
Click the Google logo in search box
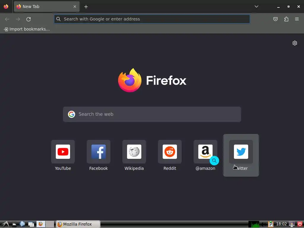pos(72,114)
